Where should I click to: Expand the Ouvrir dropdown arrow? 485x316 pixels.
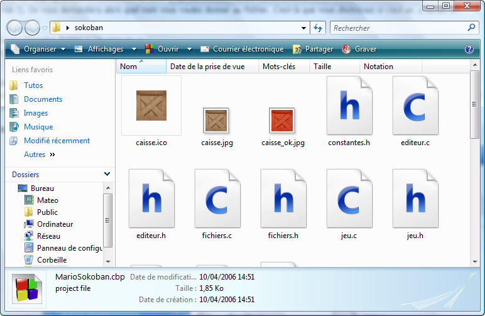(x=188, y=49)
